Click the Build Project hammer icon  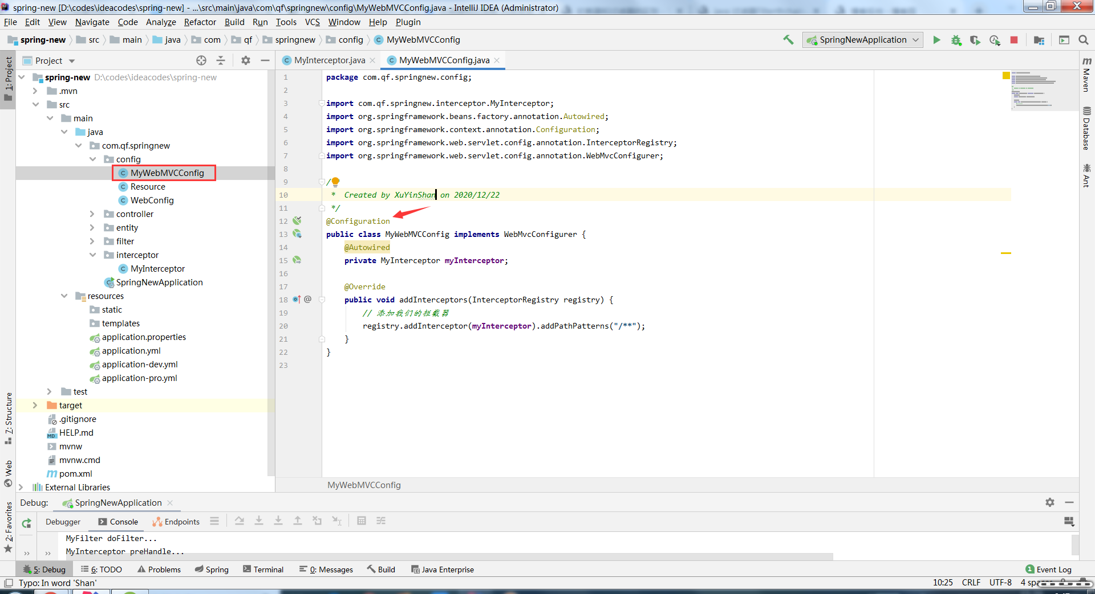788,40
